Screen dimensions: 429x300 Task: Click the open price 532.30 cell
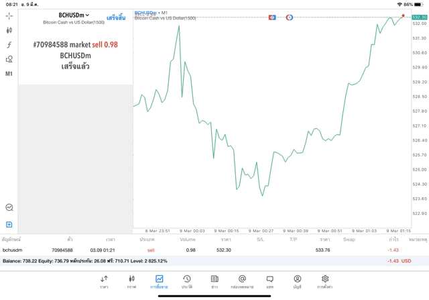(224, 250)
